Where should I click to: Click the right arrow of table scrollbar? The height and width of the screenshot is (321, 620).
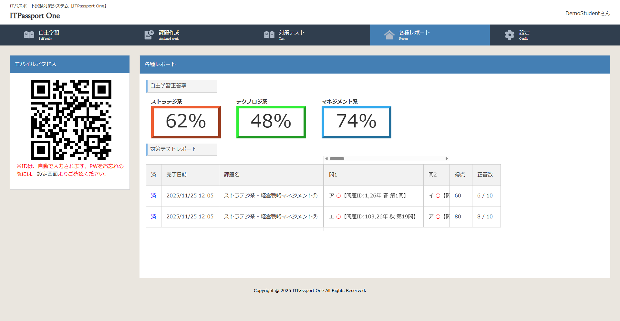tap(447, 159)
